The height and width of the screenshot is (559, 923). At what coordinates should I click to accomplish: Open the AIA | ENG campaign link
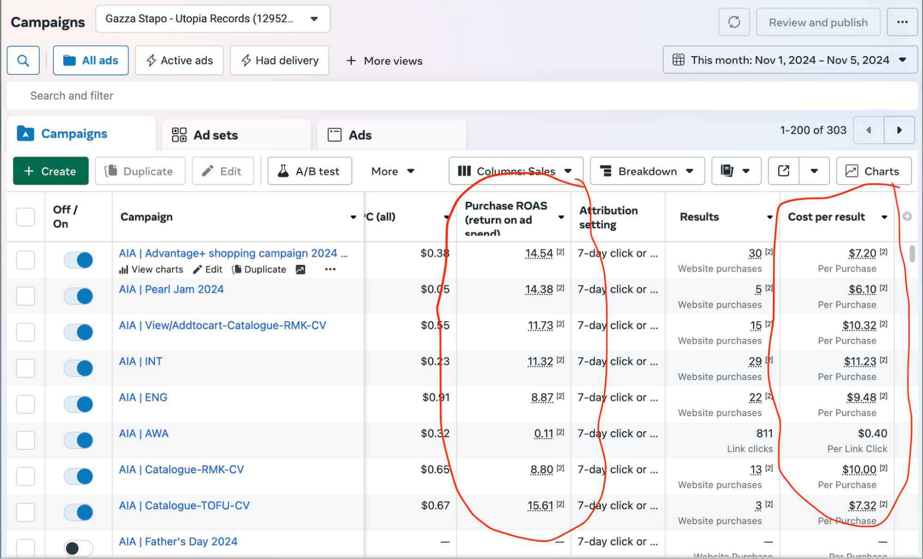143,398
